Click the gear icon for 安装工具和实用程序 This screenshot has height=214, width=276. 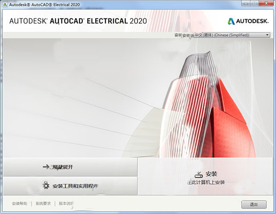tap(46, 186)
